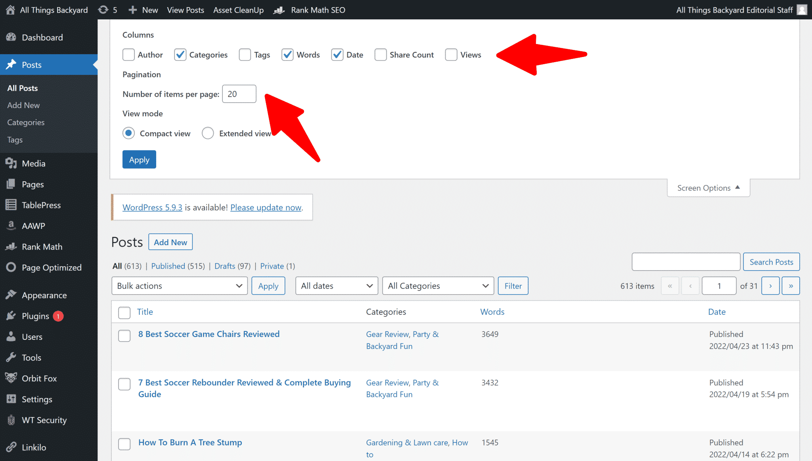Uncheck the Words column checkbox
The width and height of the screenshot is (812, 461).
[287, 55]
